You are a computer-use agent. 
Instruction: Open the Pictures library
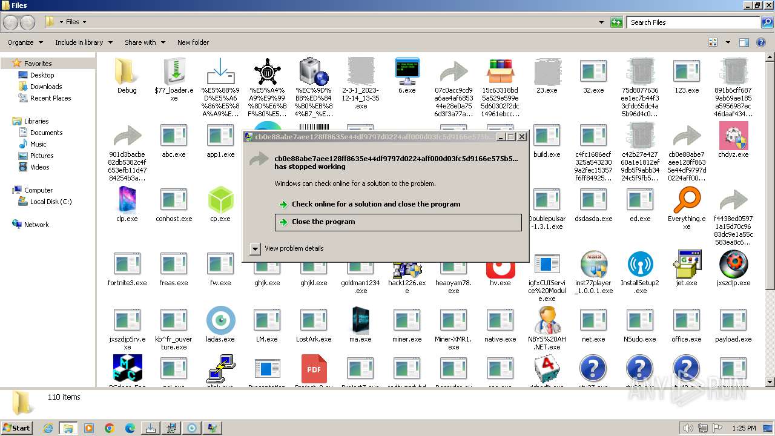(42, 156)
